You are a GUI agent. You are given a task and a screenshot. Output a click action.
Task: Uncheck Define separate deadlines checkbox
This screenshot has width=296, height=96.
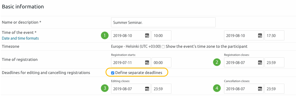(113, 73)
